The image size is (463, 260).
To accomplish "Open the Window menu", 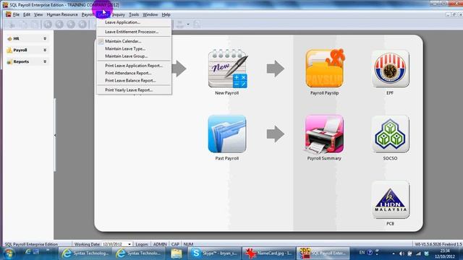I will click(x=150, y=14).
